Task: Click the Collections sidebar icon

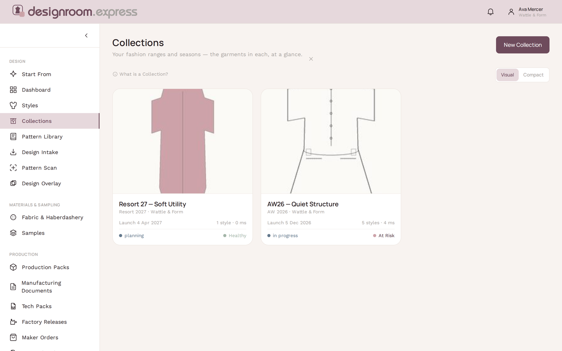Action: coord(13,121)
